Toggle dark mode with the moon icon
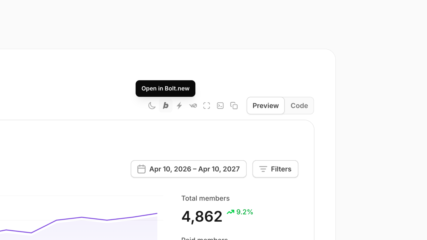Screen dimensions: 427x240 [152, 106]
